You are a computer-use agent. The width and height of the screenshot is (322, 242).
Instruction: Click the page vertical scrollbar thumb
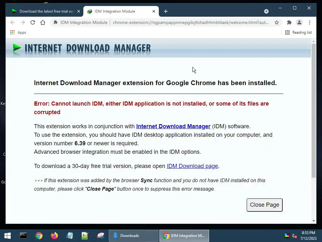tap(314, 111)
